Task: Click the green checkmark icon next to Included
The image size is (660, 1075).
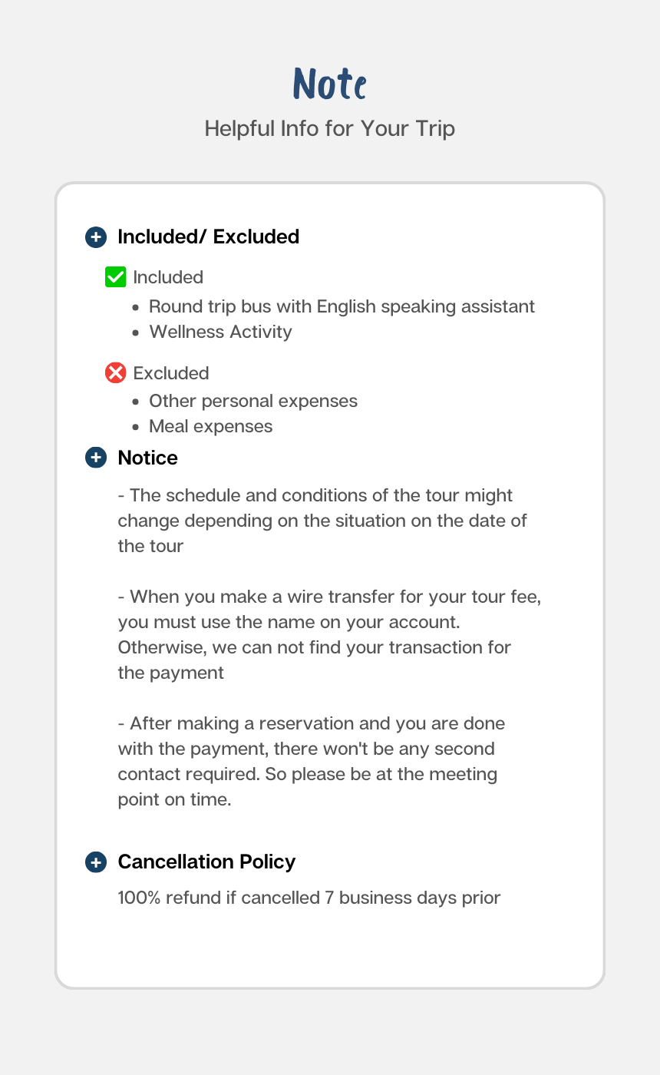Action: tap(115, 277)
